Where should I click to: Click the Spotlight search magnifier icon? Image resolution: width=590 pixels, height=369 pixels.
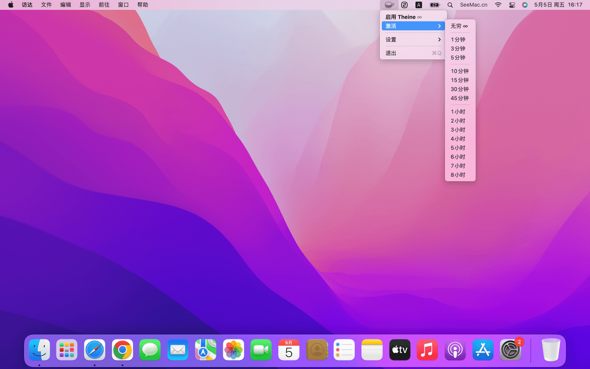pos(450,5)
